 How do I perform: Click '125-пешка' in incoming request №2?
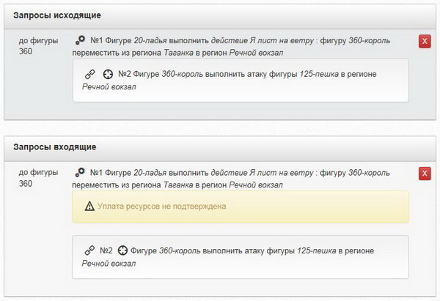coord(316,250)
